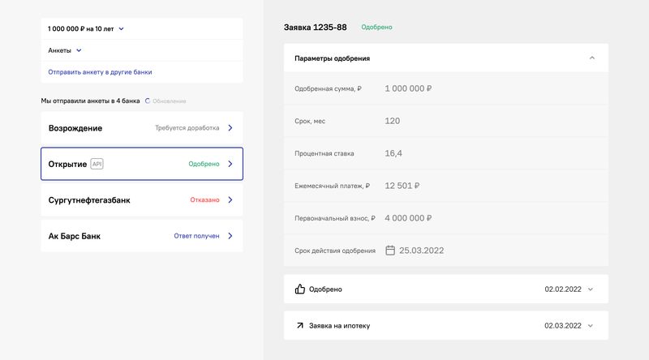Click the arrow icon in Сургутнефтегазбанк row
This screenshot has height=360, width=649.
pyautogui.click(x=230, y=200)
